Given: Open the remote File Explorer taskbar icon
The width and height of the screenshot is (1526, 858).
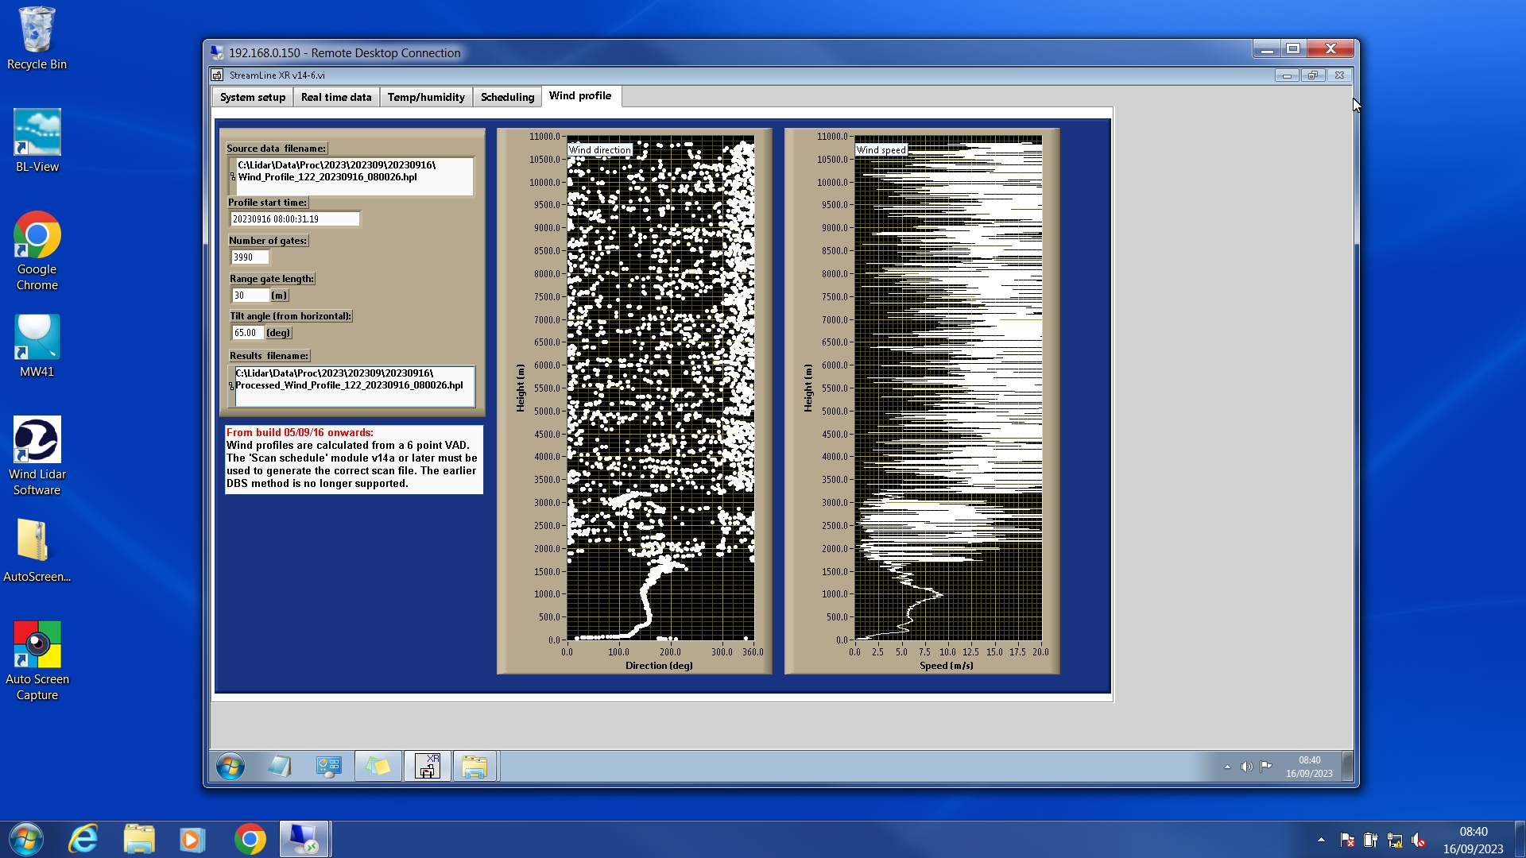Looking at the screenshot, I should pyautogui.click(x=474, y=767).
